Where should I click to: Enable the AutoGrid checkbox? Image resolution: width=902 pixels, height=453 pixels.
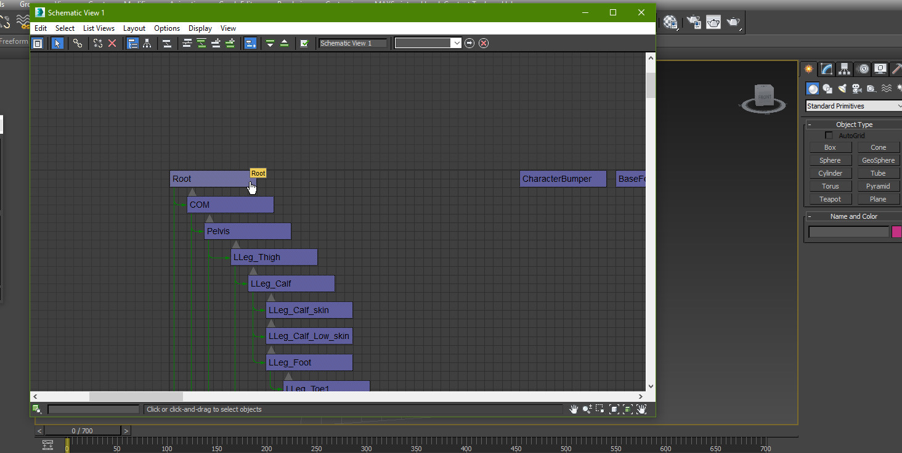point(829,136)
